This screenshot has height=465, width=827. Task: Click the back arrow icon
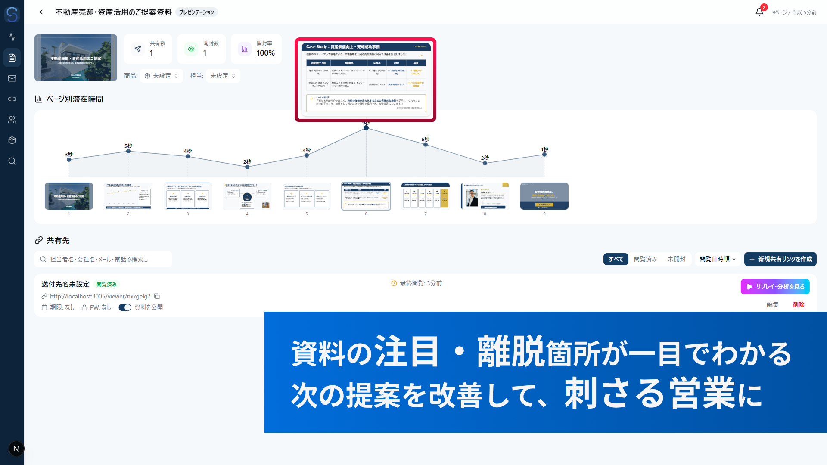(x=42, y=12)
